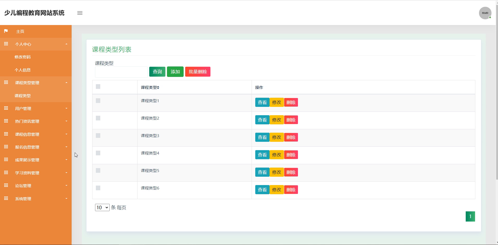The height and width of the screenshot is (245, 498).
Task: Select 课程类型 submenu item
Action: pos(22,96)
